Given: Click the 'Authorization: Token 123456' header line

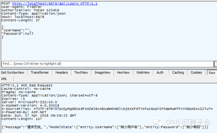Looking at the screenshot, I should point(30,10).
